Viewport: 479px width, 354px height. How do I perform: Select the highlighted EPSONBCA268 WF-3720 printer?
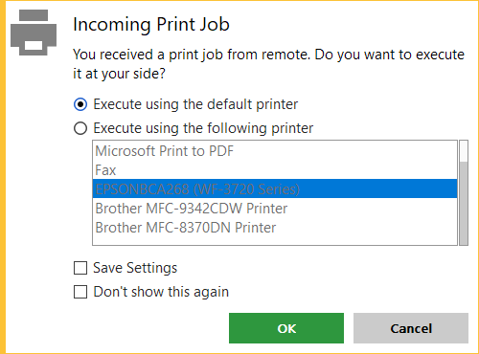tap(275, 188)
